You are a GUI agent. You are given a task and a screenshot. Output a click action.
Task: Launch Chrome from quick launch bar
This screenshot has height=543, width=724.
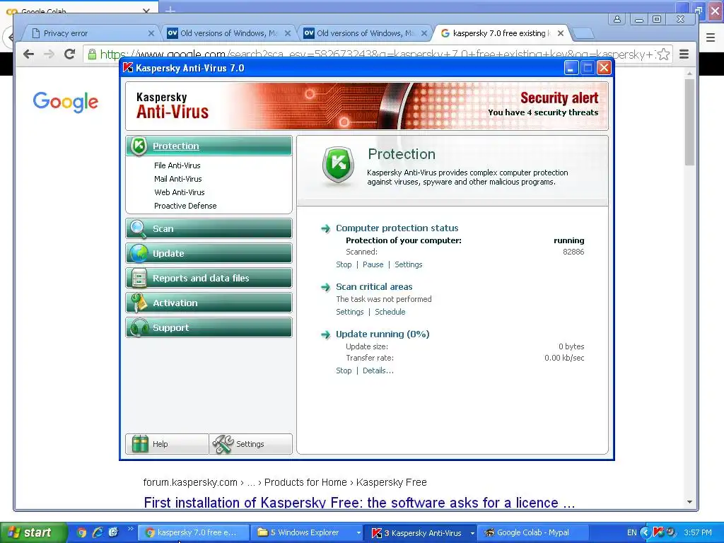82,532
